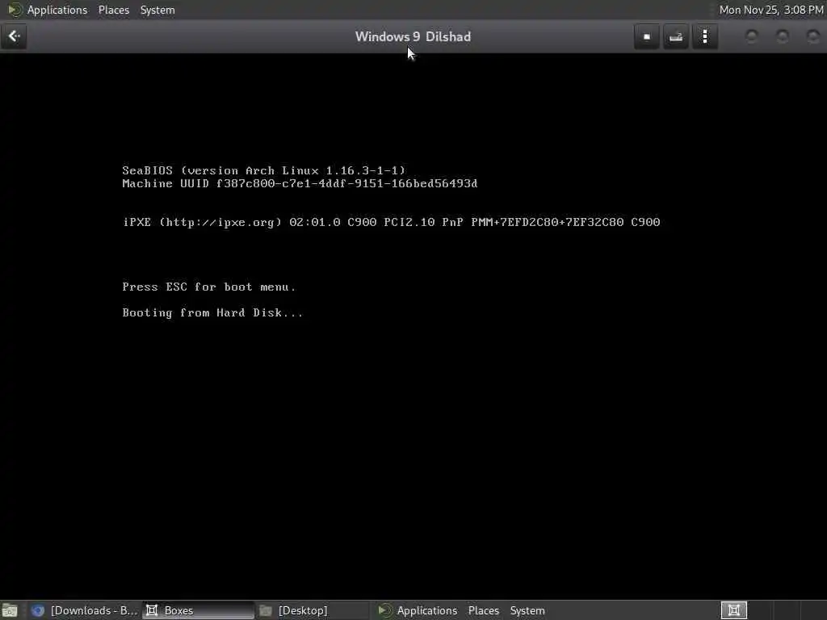
Task: Click the bottom panel MATE logo icon
Action: coord(385,610)
